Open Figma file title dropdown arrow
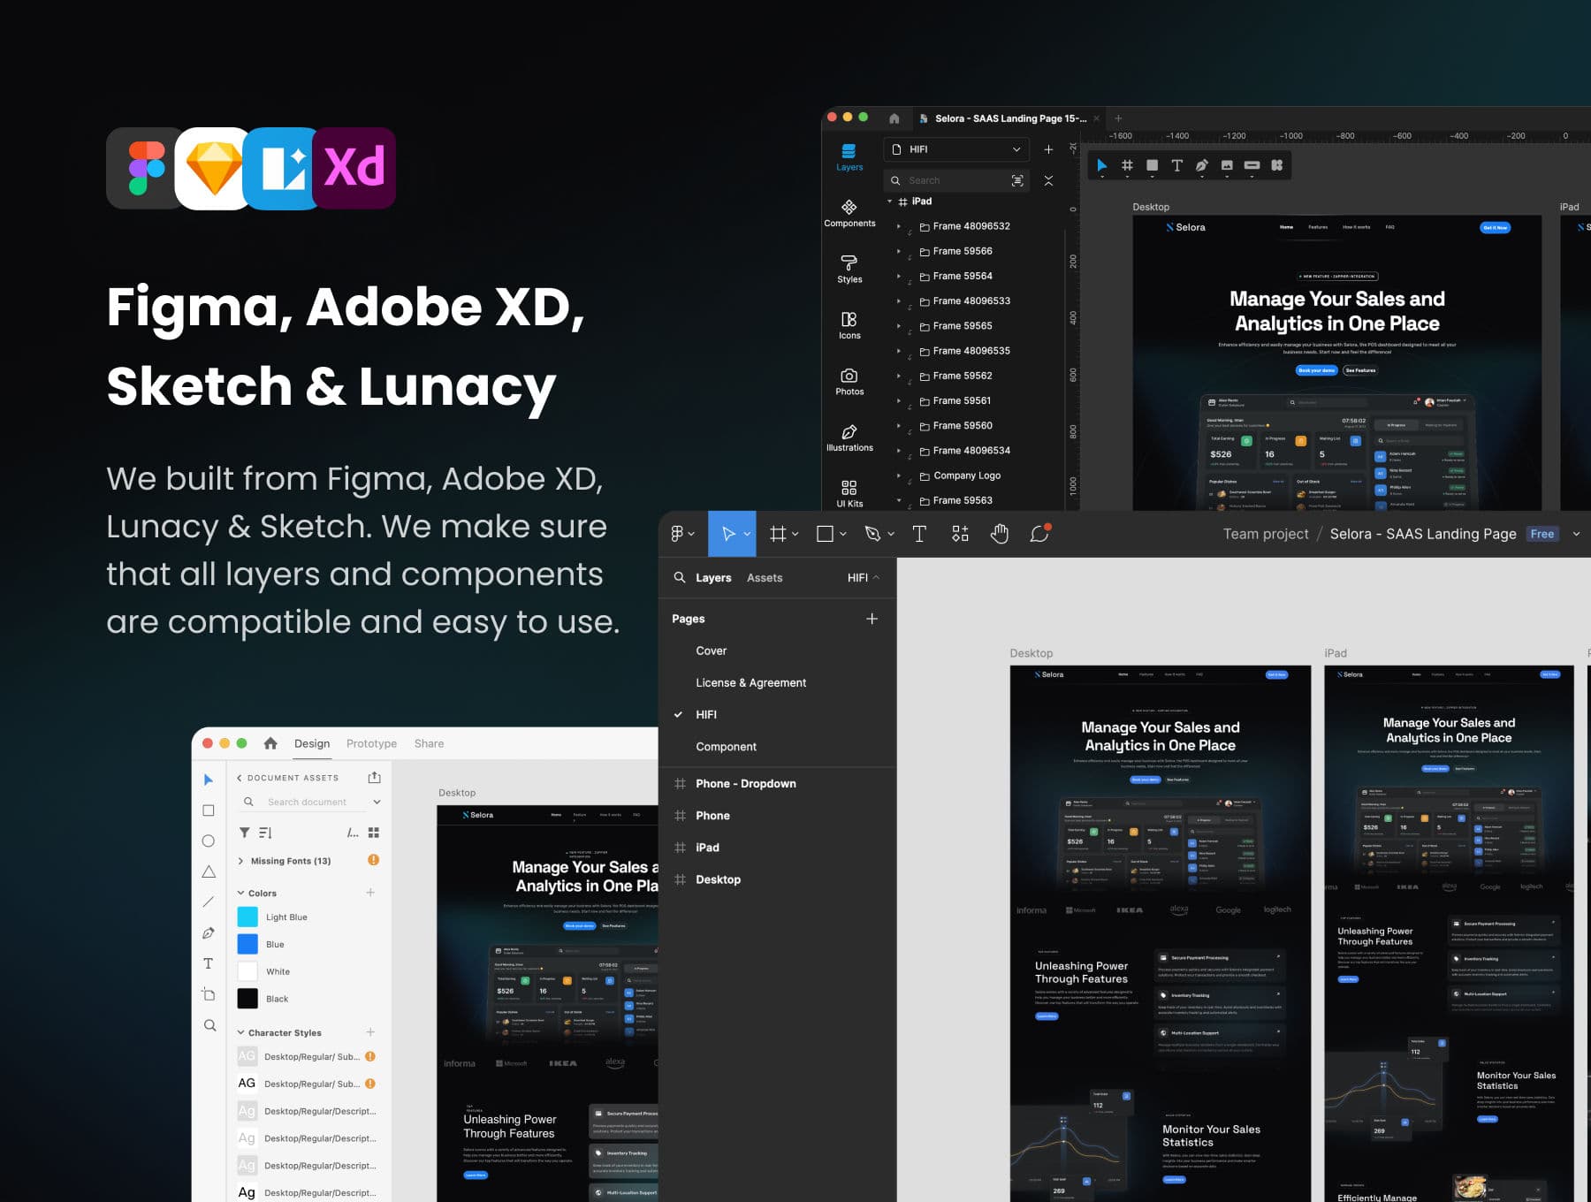 coord(1576,534)
